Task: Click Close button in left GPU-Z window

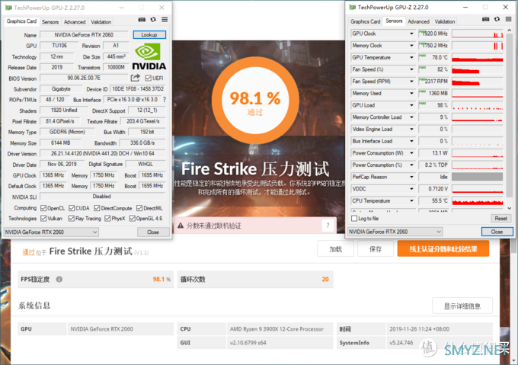Action: (153, 232)
